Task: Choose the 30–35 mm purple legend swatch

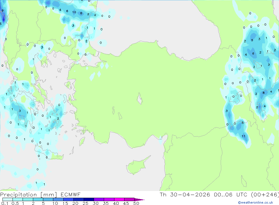Action: [99, 199]
